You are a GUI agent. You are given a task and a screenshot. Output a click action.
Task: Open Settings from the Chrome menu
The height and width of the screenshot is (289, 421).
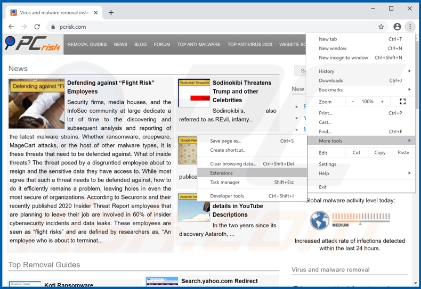click(327, 164)
